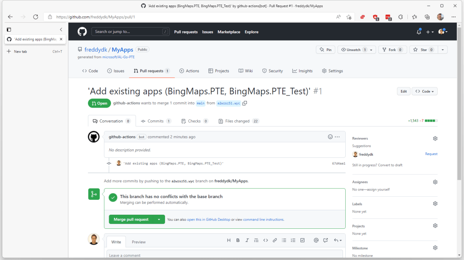Add a link using the link icon

point(275,240)
